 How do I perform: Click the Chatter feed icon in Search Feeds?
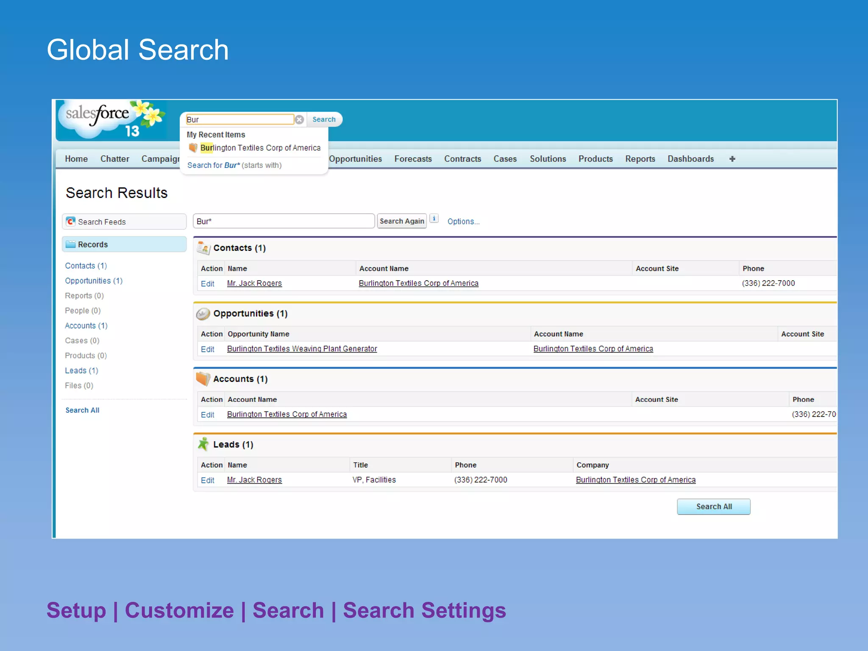pos(71,222)
